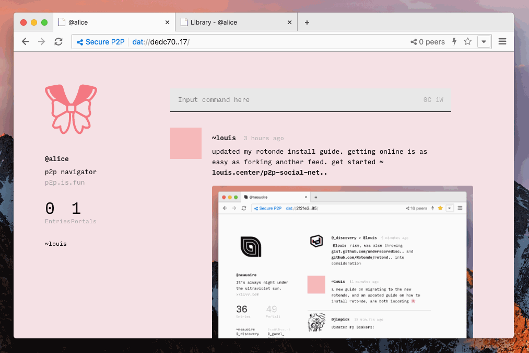Click the yellow minimize window button
The image size is (529, 353).
pyautogui.click(x=34, y=22)
